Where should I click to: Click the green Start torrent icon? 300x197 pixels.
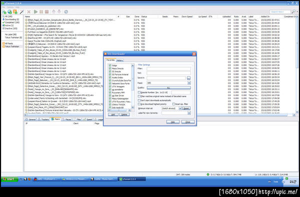point(35,12)
